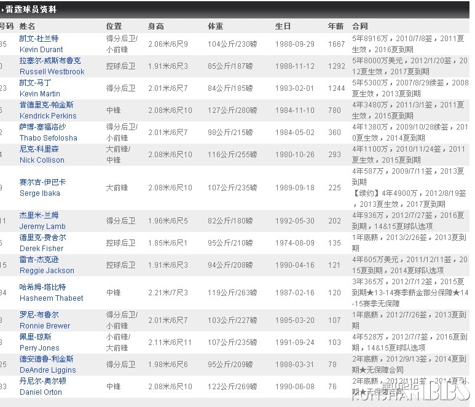Select salary value 780 for Perkins
475x407 pixels.
tap(334, 110)
